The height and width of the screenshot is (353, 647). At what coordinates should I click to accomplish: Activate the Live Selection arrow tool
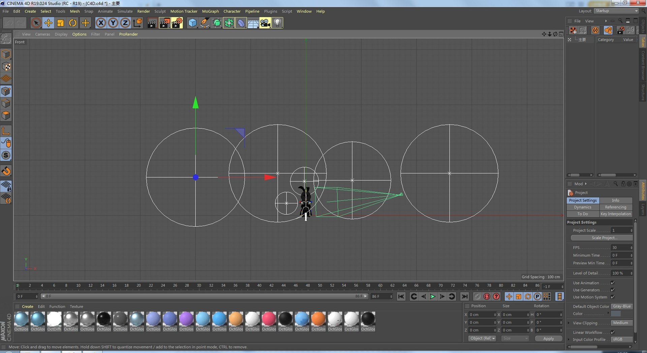(x=36, y=23)
